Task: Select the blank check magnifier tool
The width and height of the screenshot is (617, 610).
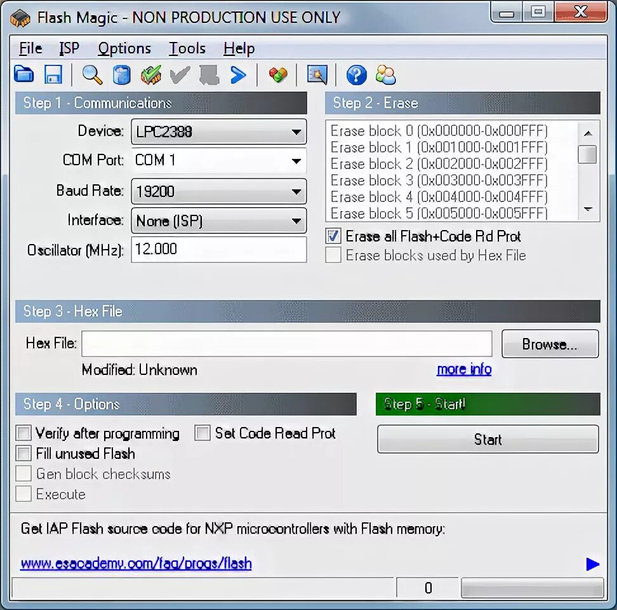Action: (x=91, y=75)
